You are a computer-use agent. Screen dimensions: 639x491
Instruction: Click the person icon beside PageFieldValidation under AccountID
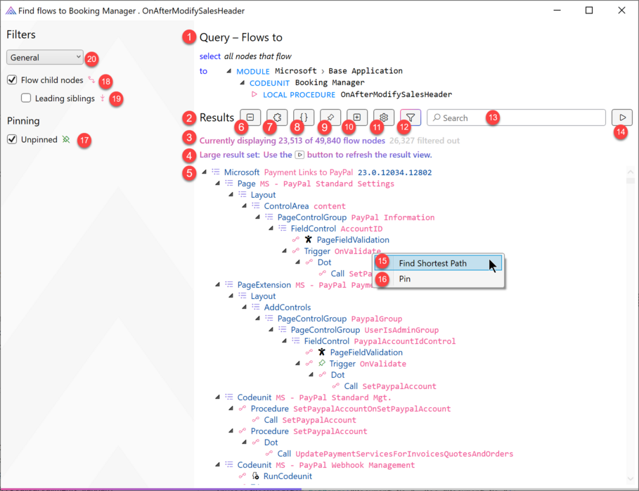pyautogui.click(x=309, y=240)
